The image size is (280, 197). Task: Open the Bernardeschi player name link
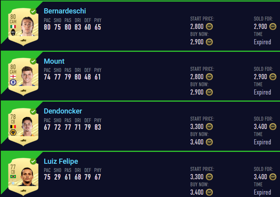click(x=65, y=11)
